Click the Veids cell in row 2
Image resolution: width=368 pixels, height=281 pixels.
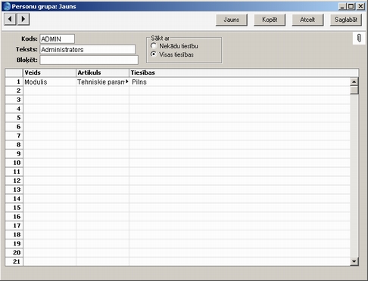coord(49,91)
